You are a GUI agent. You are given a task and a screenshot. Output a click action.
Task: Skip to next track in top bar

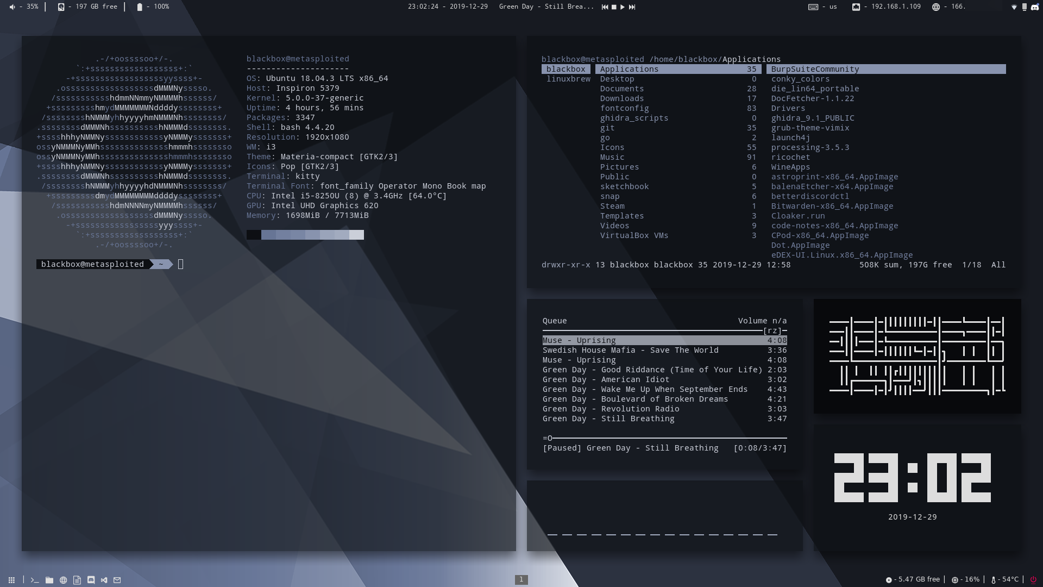pos(632,7)
